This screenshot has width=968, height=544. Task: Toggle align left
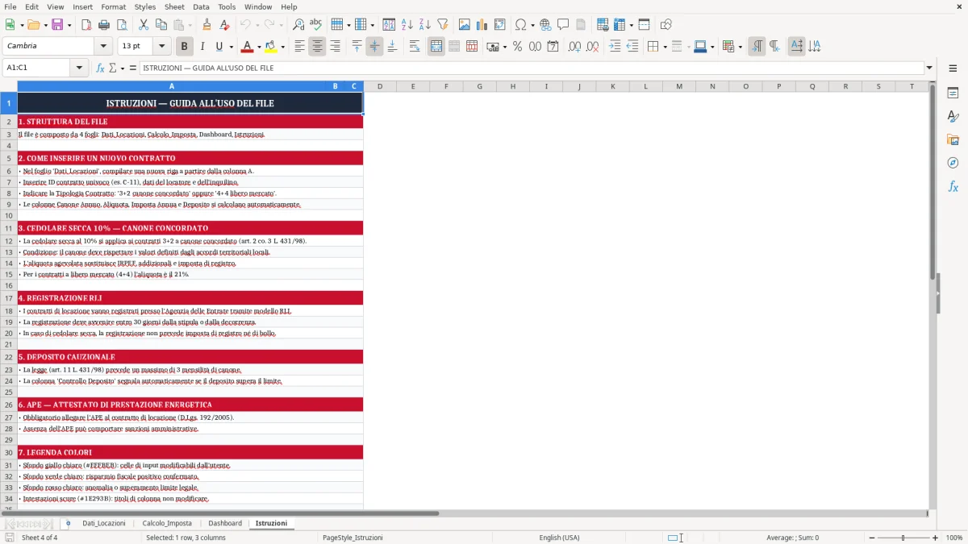(x=299, y=47)
